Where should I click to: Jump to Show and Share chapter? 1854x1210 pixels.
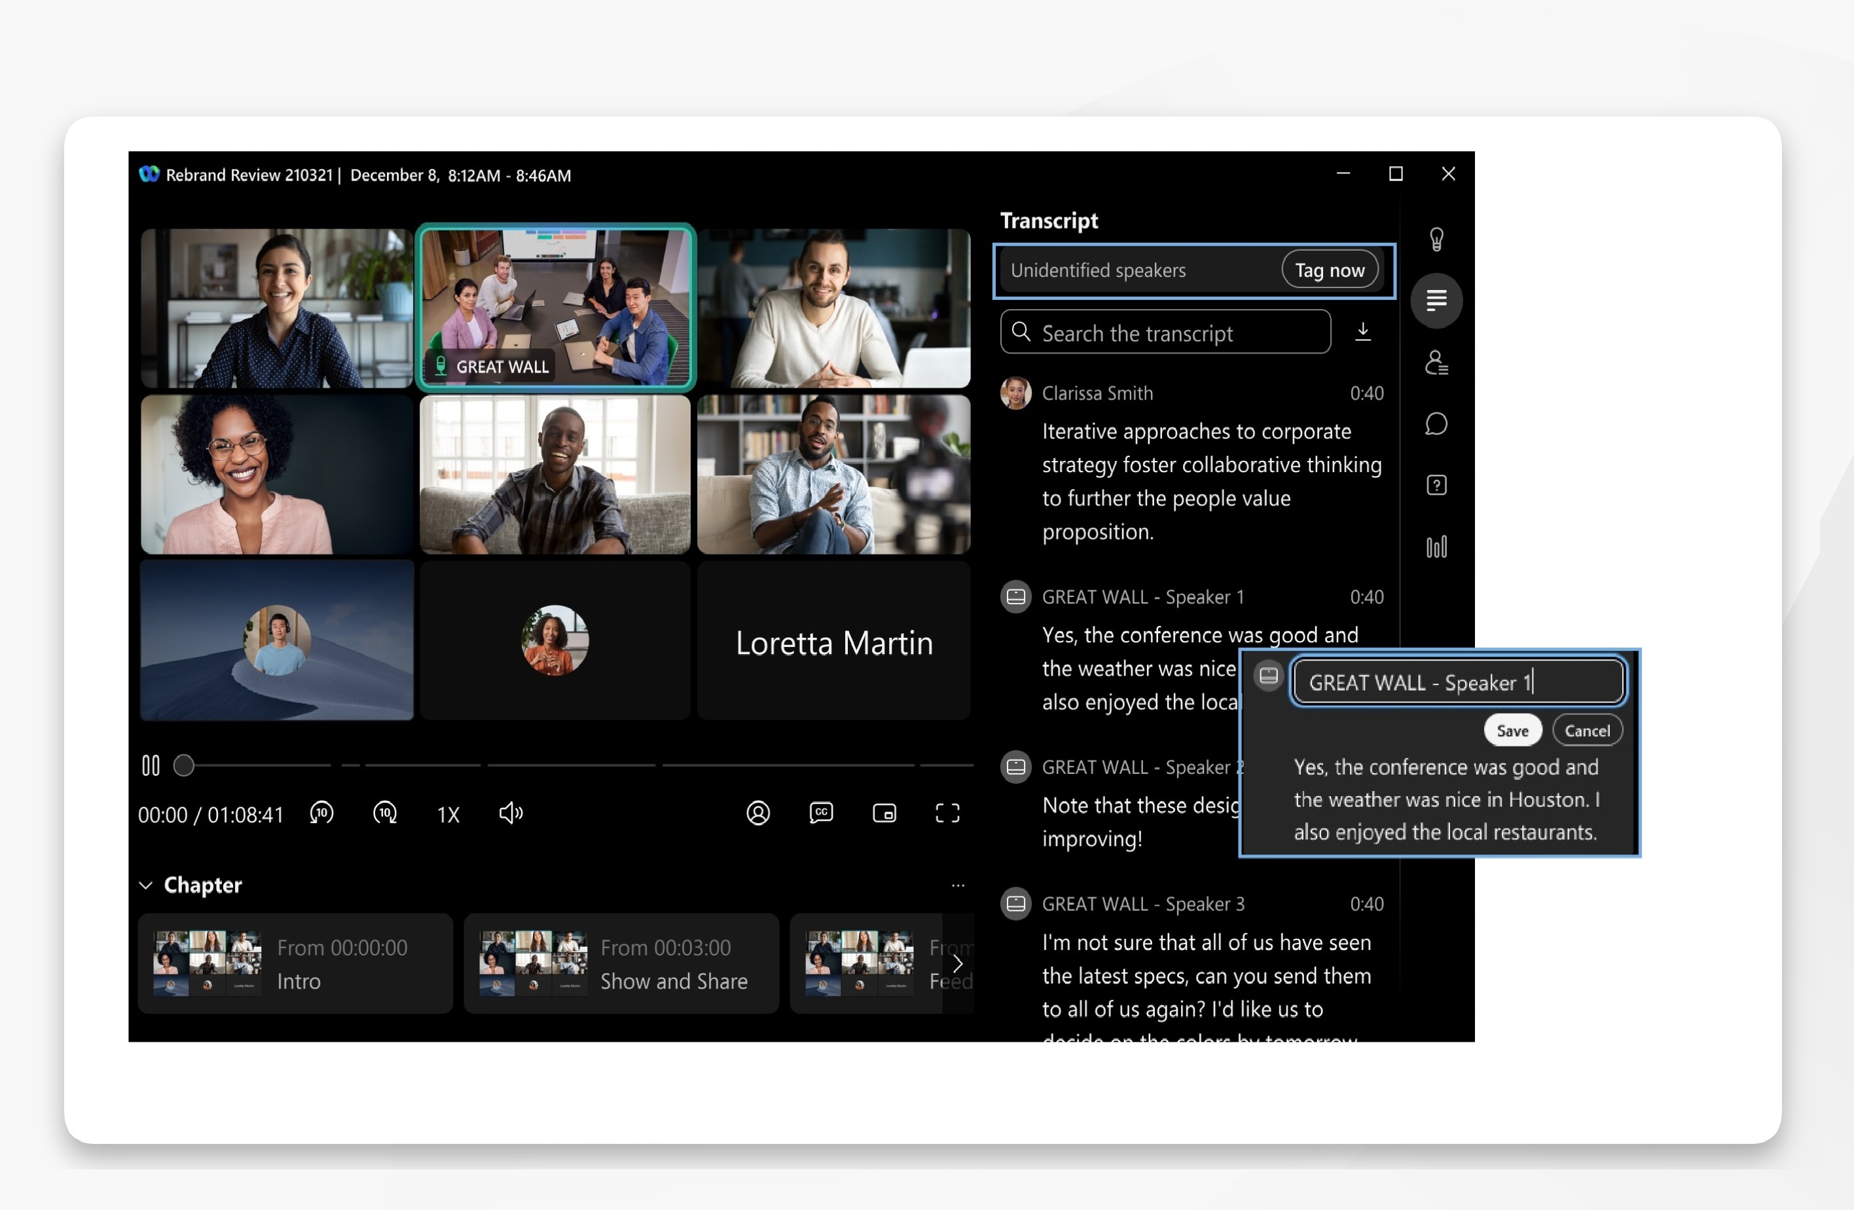[621, 964]
